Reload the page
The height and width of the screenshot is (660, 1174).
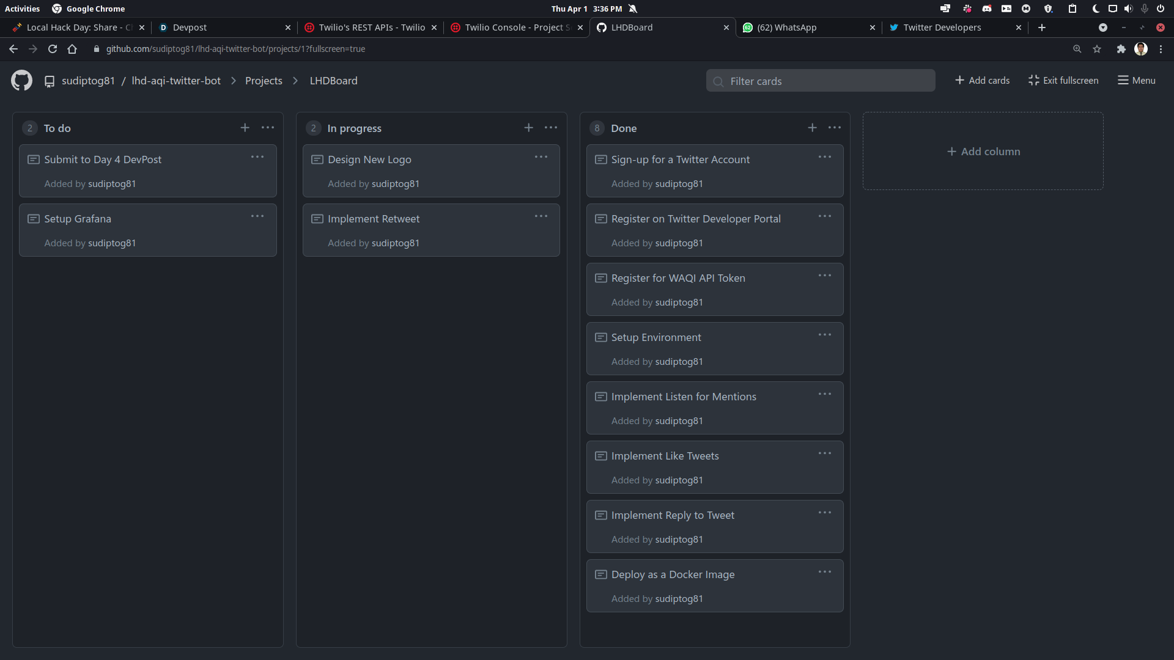coord(53,49)
